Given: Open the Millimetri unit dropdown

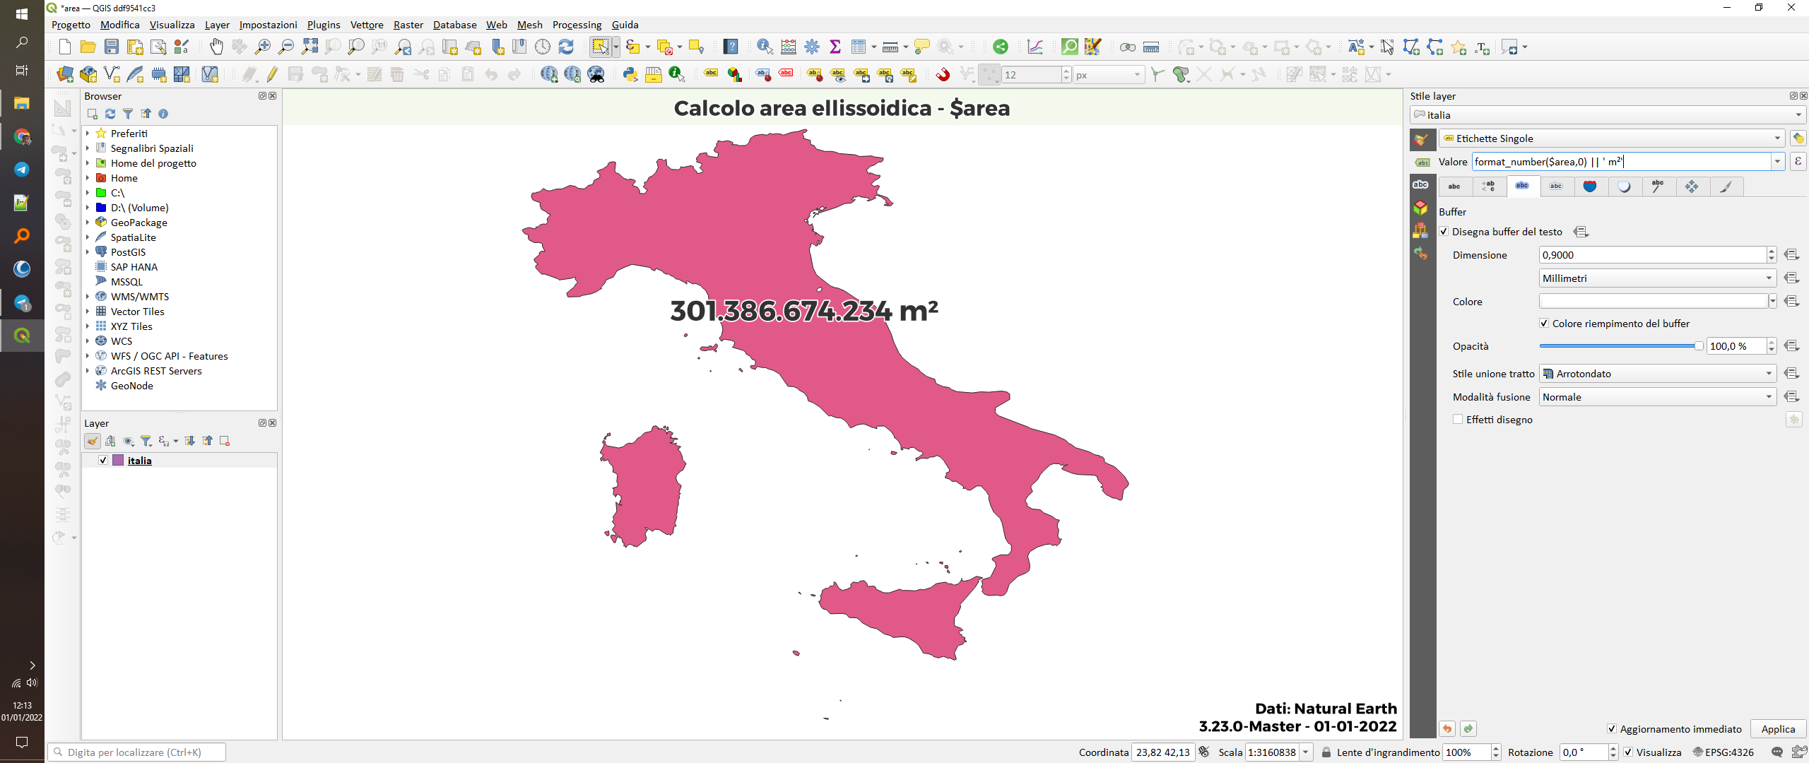Looking at the screenshot, I should coord(1656,278).
